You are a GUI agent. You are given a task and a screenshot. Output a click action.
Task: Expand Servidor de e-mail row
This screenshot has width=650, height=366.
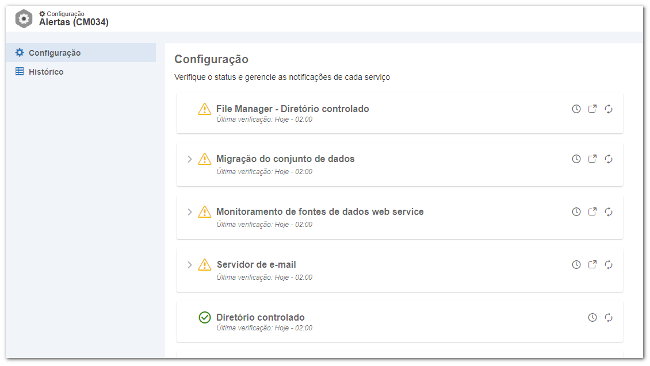pyautogui.click(x=189, y=264)
